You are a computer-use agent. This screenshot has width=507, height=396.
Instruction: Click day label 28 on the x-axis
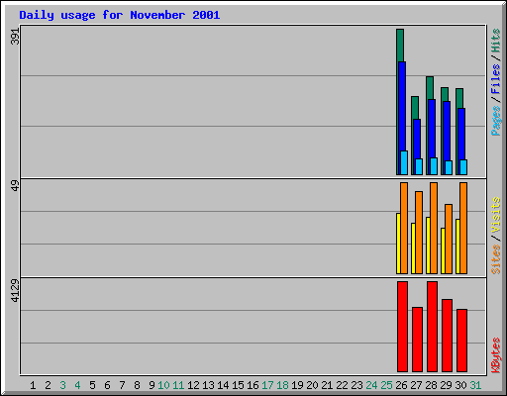click(x=431, y=385)
